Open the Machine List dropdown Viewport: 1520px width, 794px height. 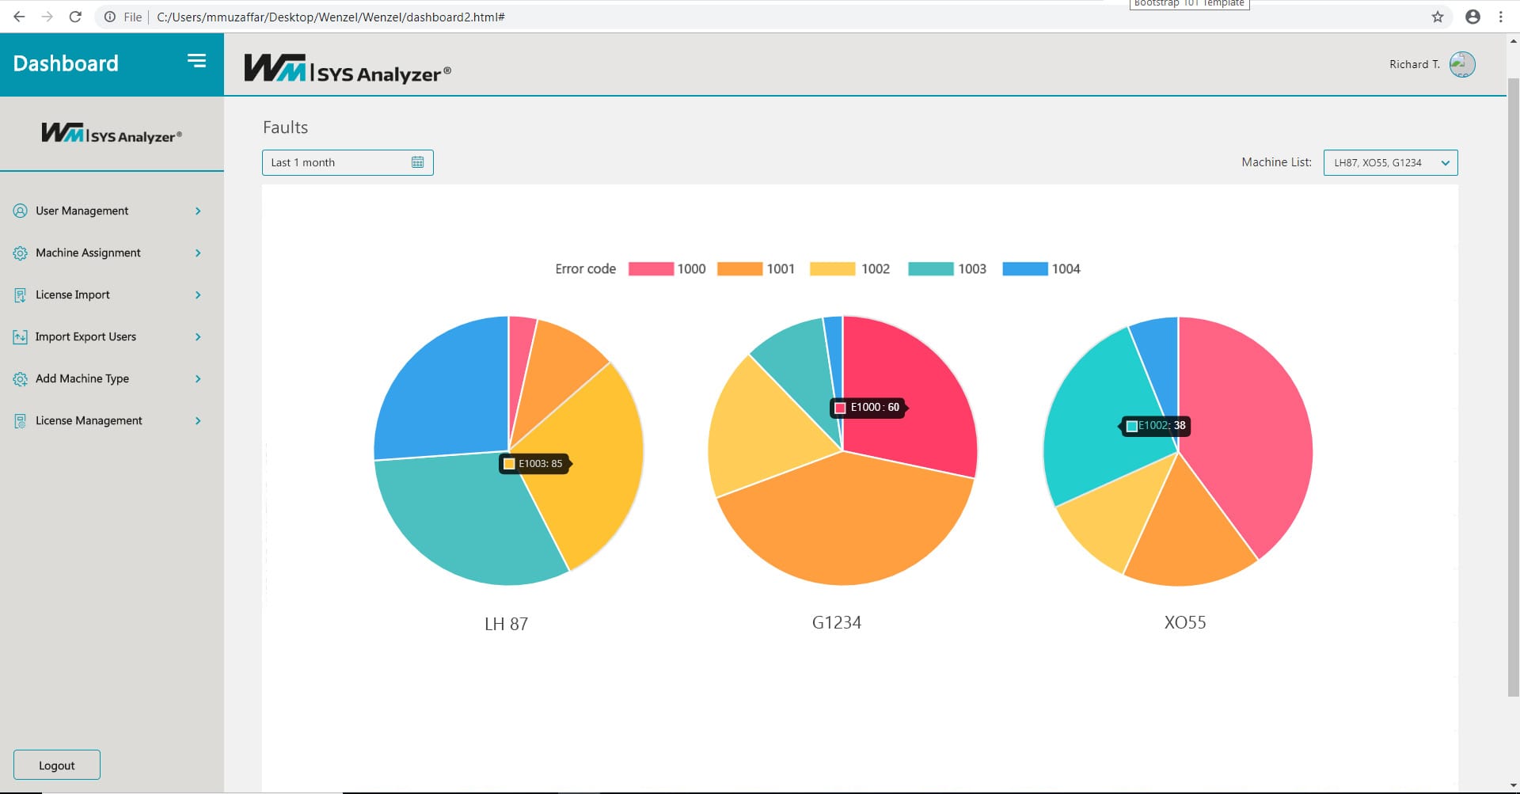(x=1390, y=162)
